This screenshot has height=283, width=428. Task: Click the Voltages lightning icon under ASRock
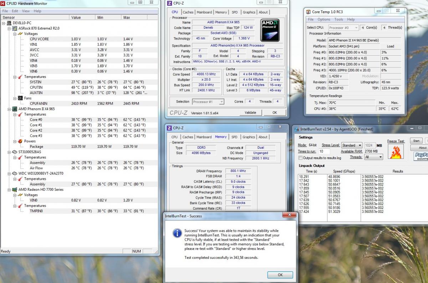click(x=20, y=34)
